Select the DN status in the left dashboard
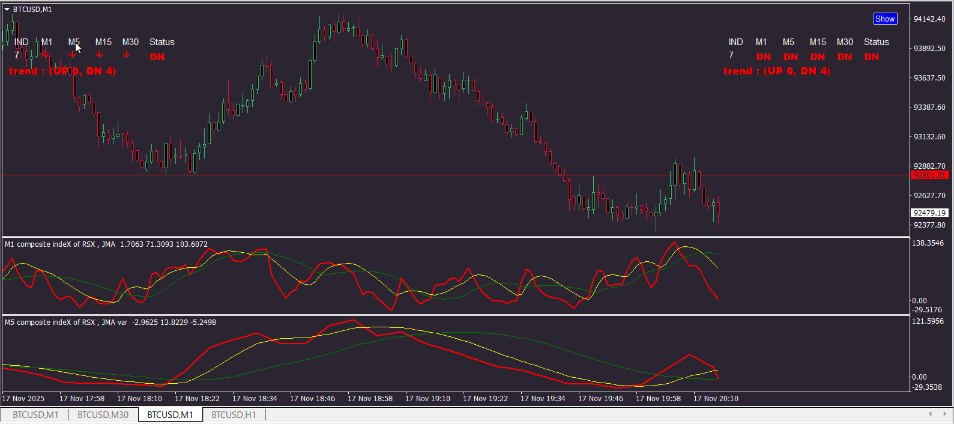954x424 pixels. 157,57
